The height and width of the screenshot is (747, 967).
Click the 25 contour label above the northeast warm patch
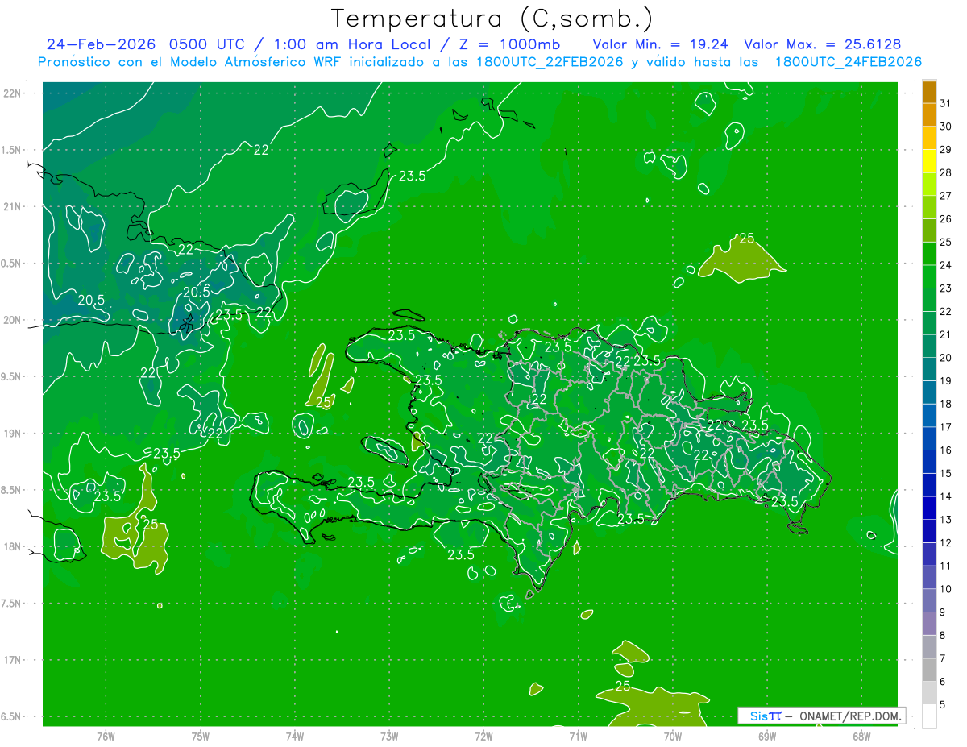[x=747, y=239]
